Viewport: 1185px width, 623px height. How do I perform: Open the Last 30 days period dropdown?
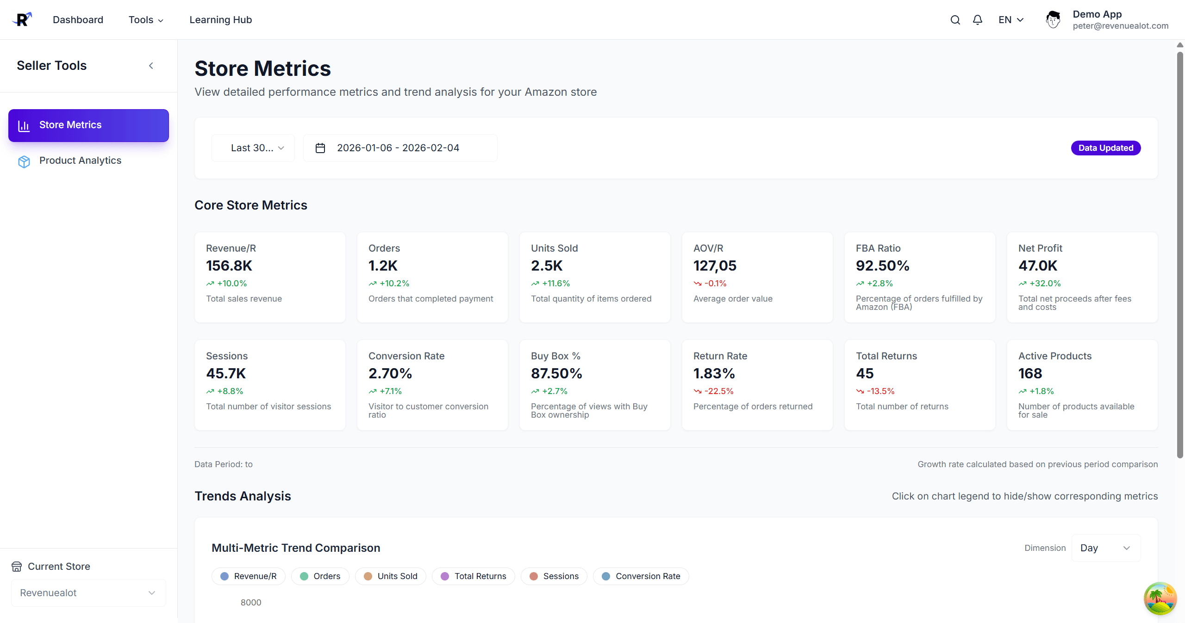pos(253,148)
